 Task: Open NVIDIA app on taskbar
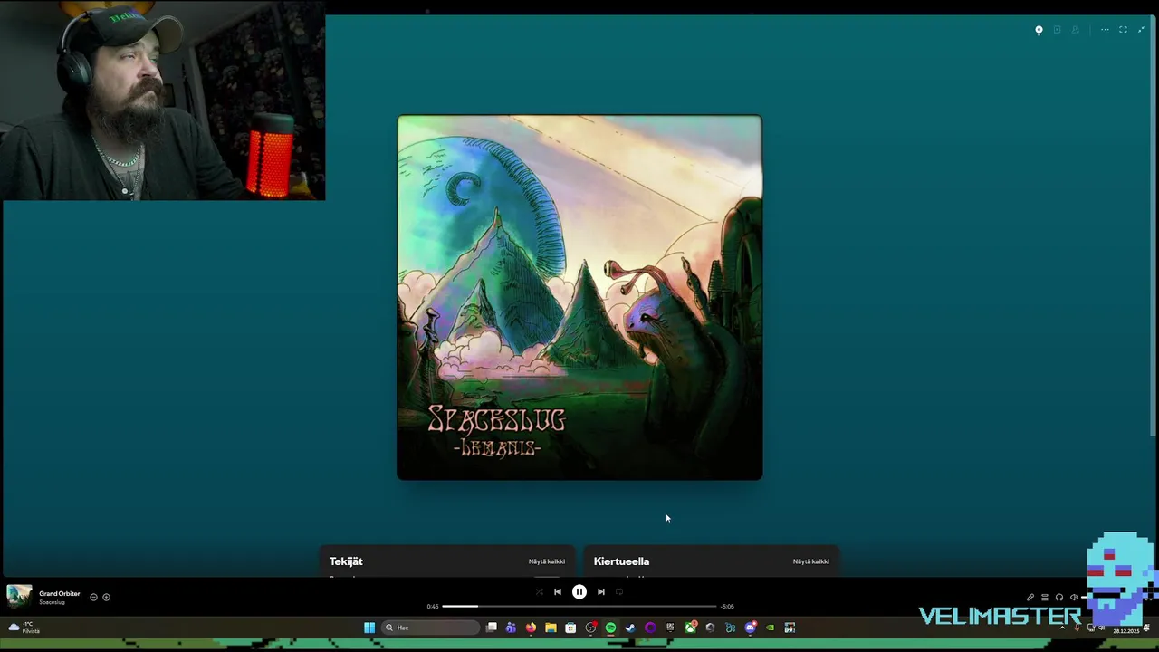coord(770,628)
